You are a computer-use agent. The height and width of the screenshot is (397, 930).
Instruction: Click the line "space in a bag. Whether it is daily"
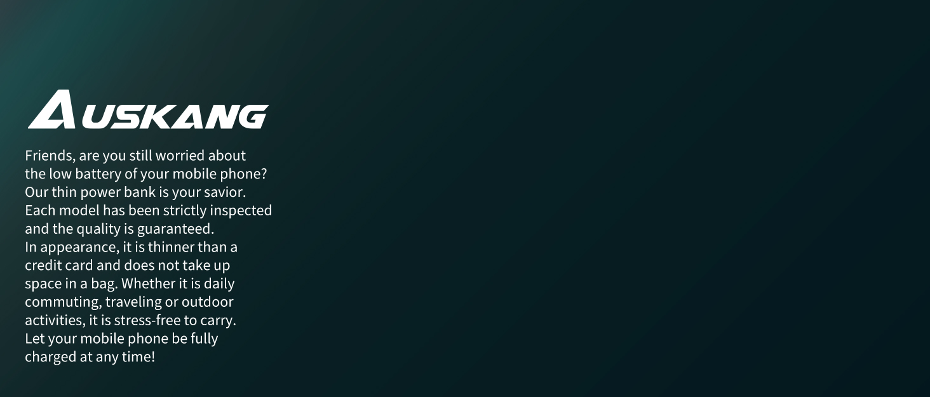[x=130, y=283]
